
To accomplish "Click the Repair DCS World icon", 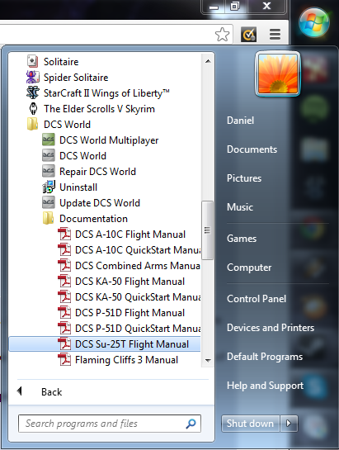I will [49, 171].
